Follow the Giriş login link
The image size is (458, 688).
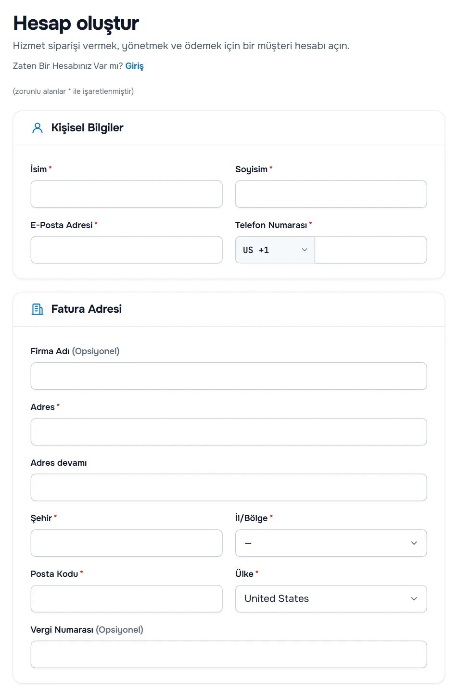135,66
